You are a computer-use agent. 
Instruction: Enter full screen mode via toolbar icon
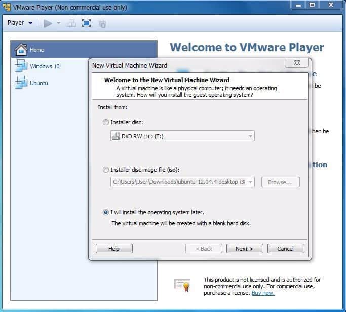(86, 23)
